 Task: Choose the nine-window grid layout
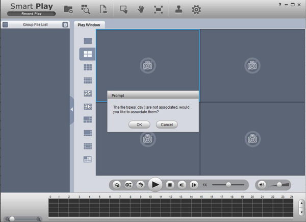[88, 67]
